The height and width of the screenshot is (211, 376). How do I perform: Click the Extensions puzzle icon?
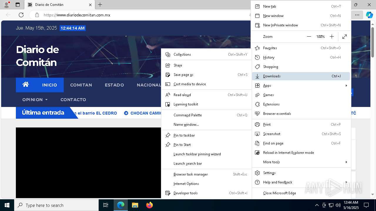pos(257,104)
